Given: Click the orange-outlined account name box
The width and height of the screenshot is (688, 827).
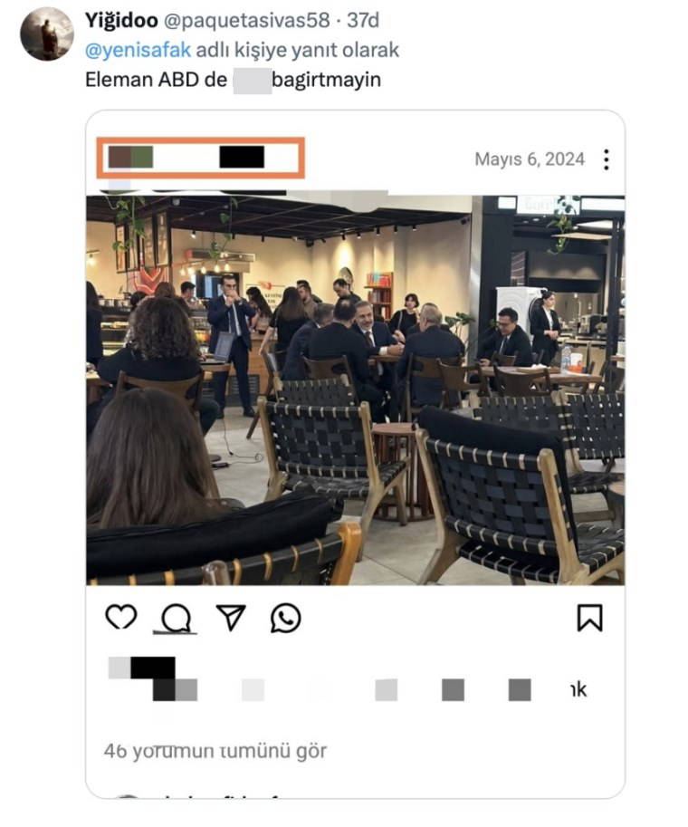Looking at the screenshot, I should tap(200, 158).
